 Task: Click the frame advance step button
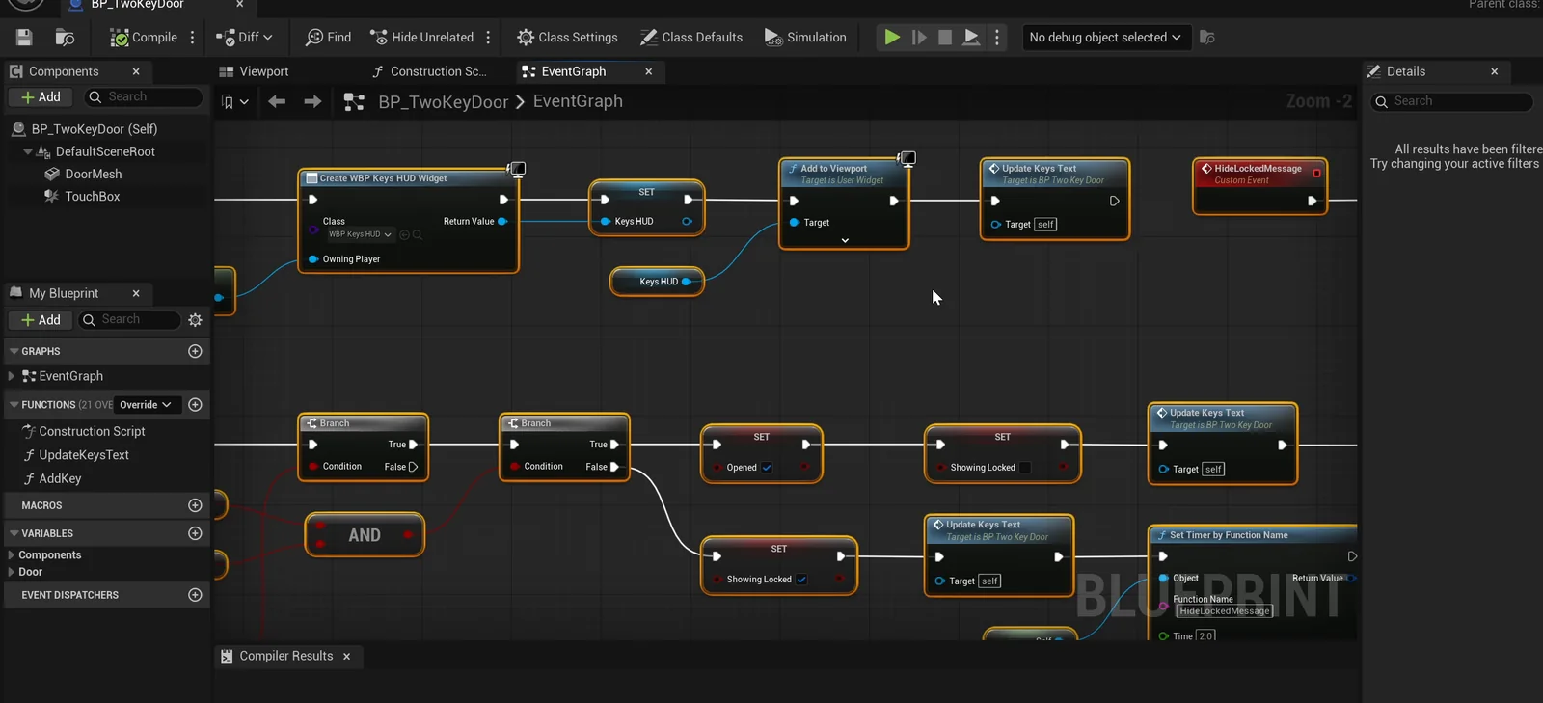pyautogui.click(x=919, y=38)
